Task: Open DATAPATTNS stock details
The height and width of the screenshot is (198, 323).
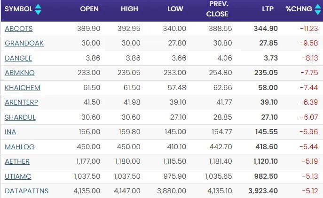Action: coord(26,191)
